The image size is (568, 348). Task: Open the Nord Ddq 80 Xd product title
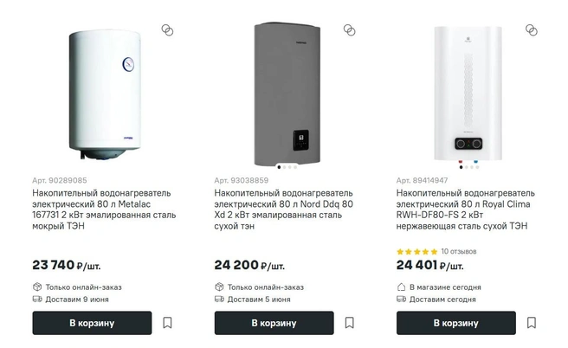pyautogui.click(x=284, y=209)
